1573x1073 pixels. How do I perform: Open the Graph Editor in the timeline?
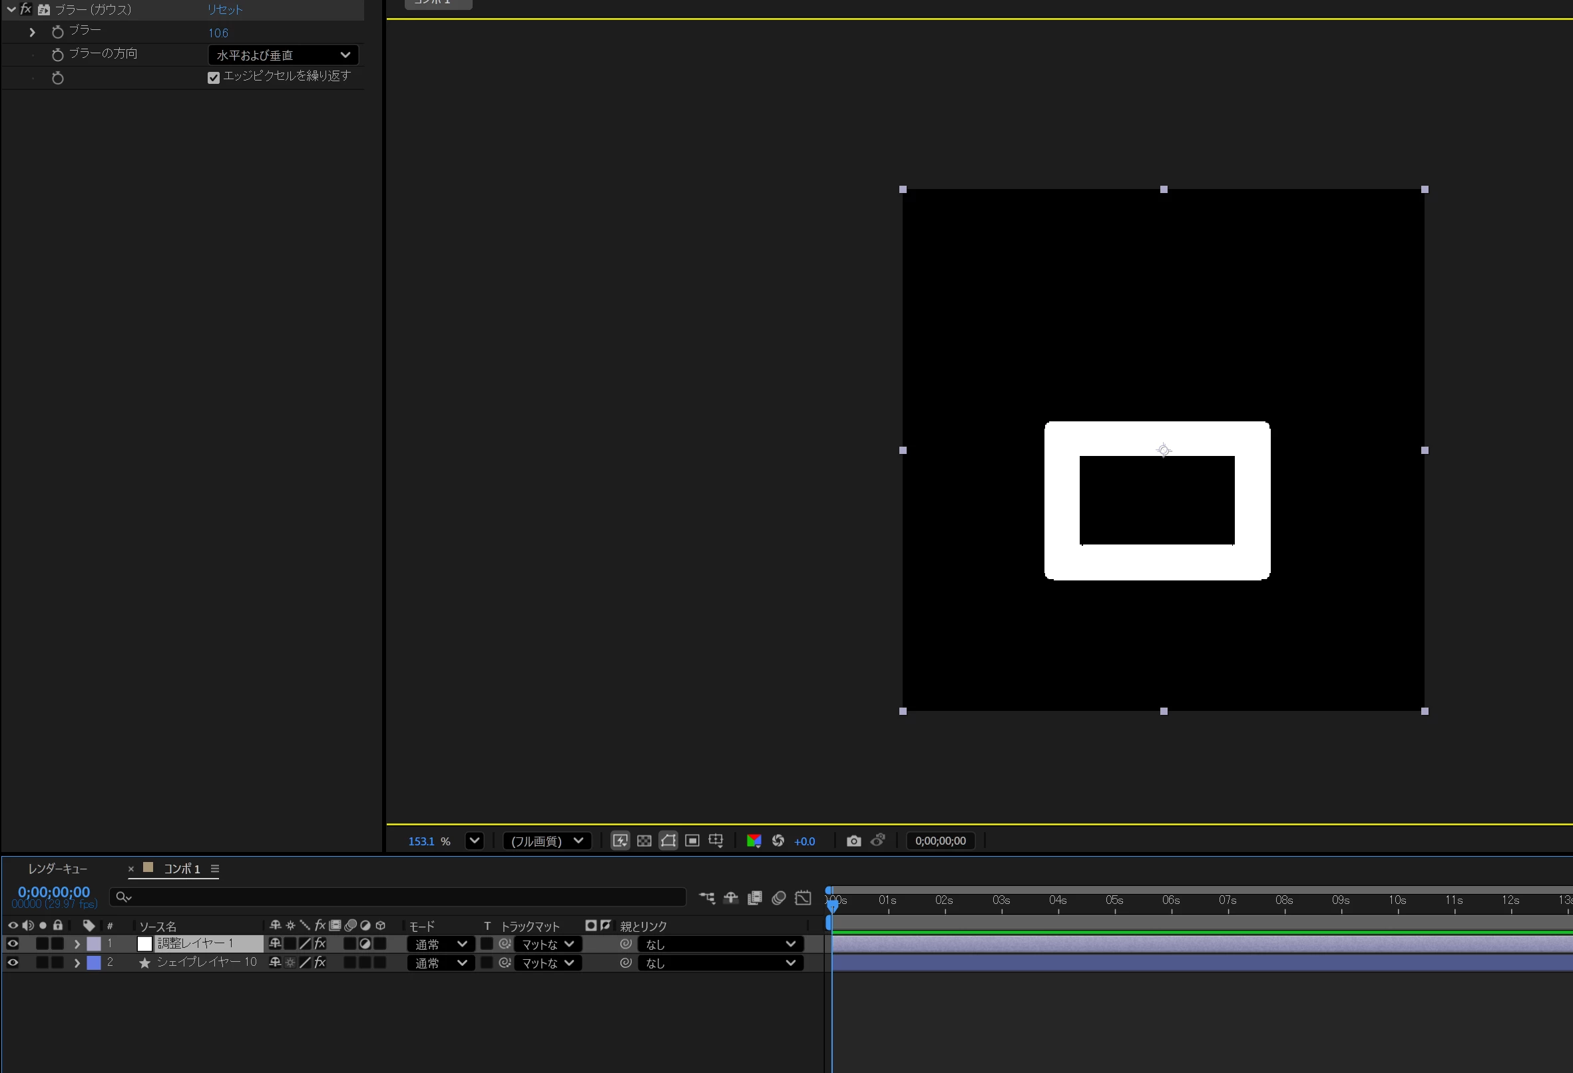pyautogui.click(x=803, y=899)
